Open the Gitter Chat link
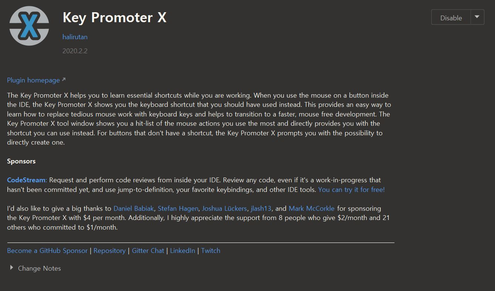Image resolution: width=495 pixels, height=291 pixels. pyautogui.click(x=148, y=251)
